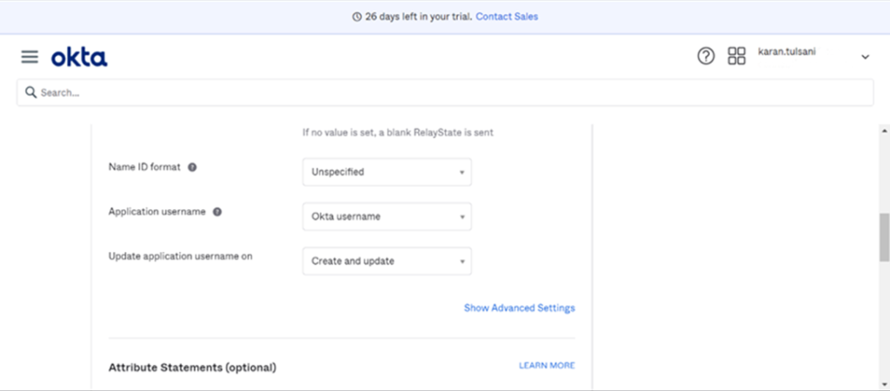The height and width of the screenshot is (391, 890).
Task: Click '26 days left in your trial' text
Action: (x=418, y=17)
